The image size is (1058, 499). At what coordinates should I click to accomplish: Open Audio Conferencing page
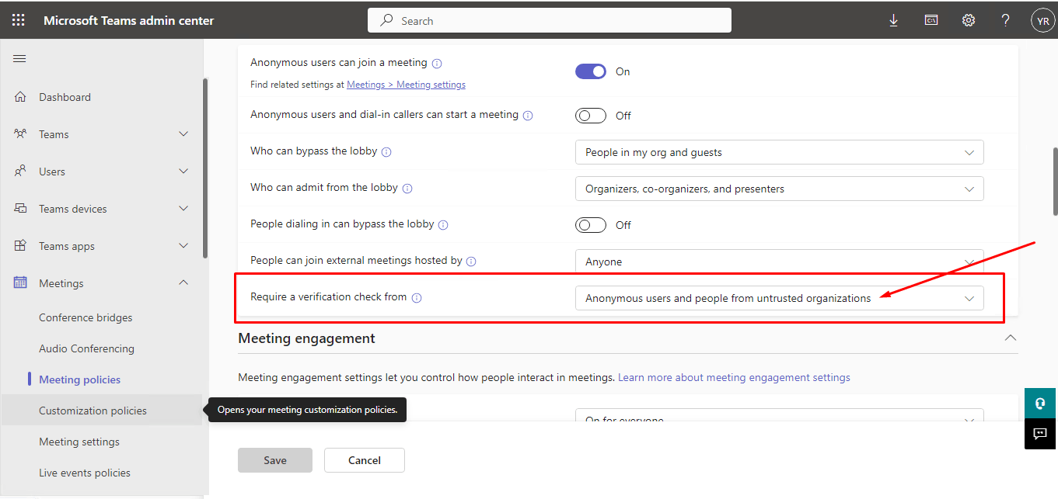pyautogui.click(x=86, y=348)
